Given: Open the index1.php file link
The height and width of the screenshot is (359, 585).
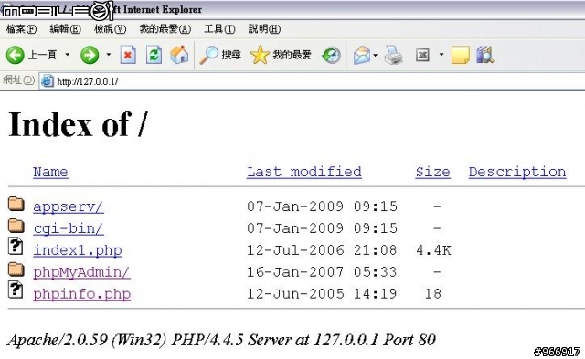Looking at the screenshot, I should point(78,250).
